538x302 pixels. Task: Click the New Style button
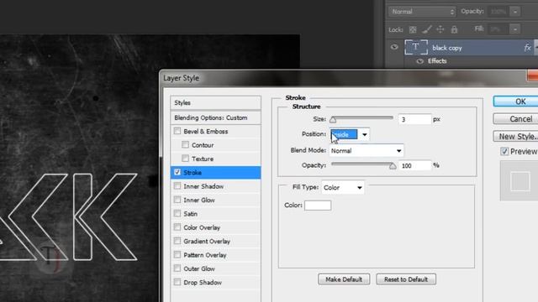tap(515, 136)
